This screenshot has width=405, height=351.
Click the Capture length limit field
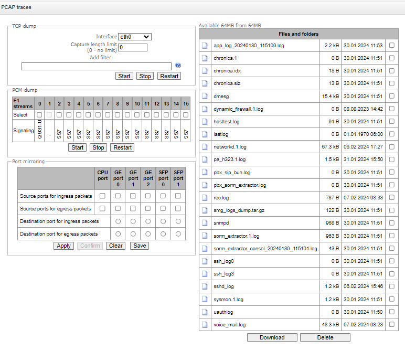133,47
